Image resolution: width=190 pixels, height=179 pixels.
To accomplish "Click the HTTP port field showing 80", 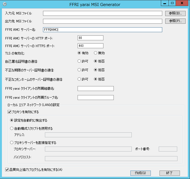I will coord(90,38).
